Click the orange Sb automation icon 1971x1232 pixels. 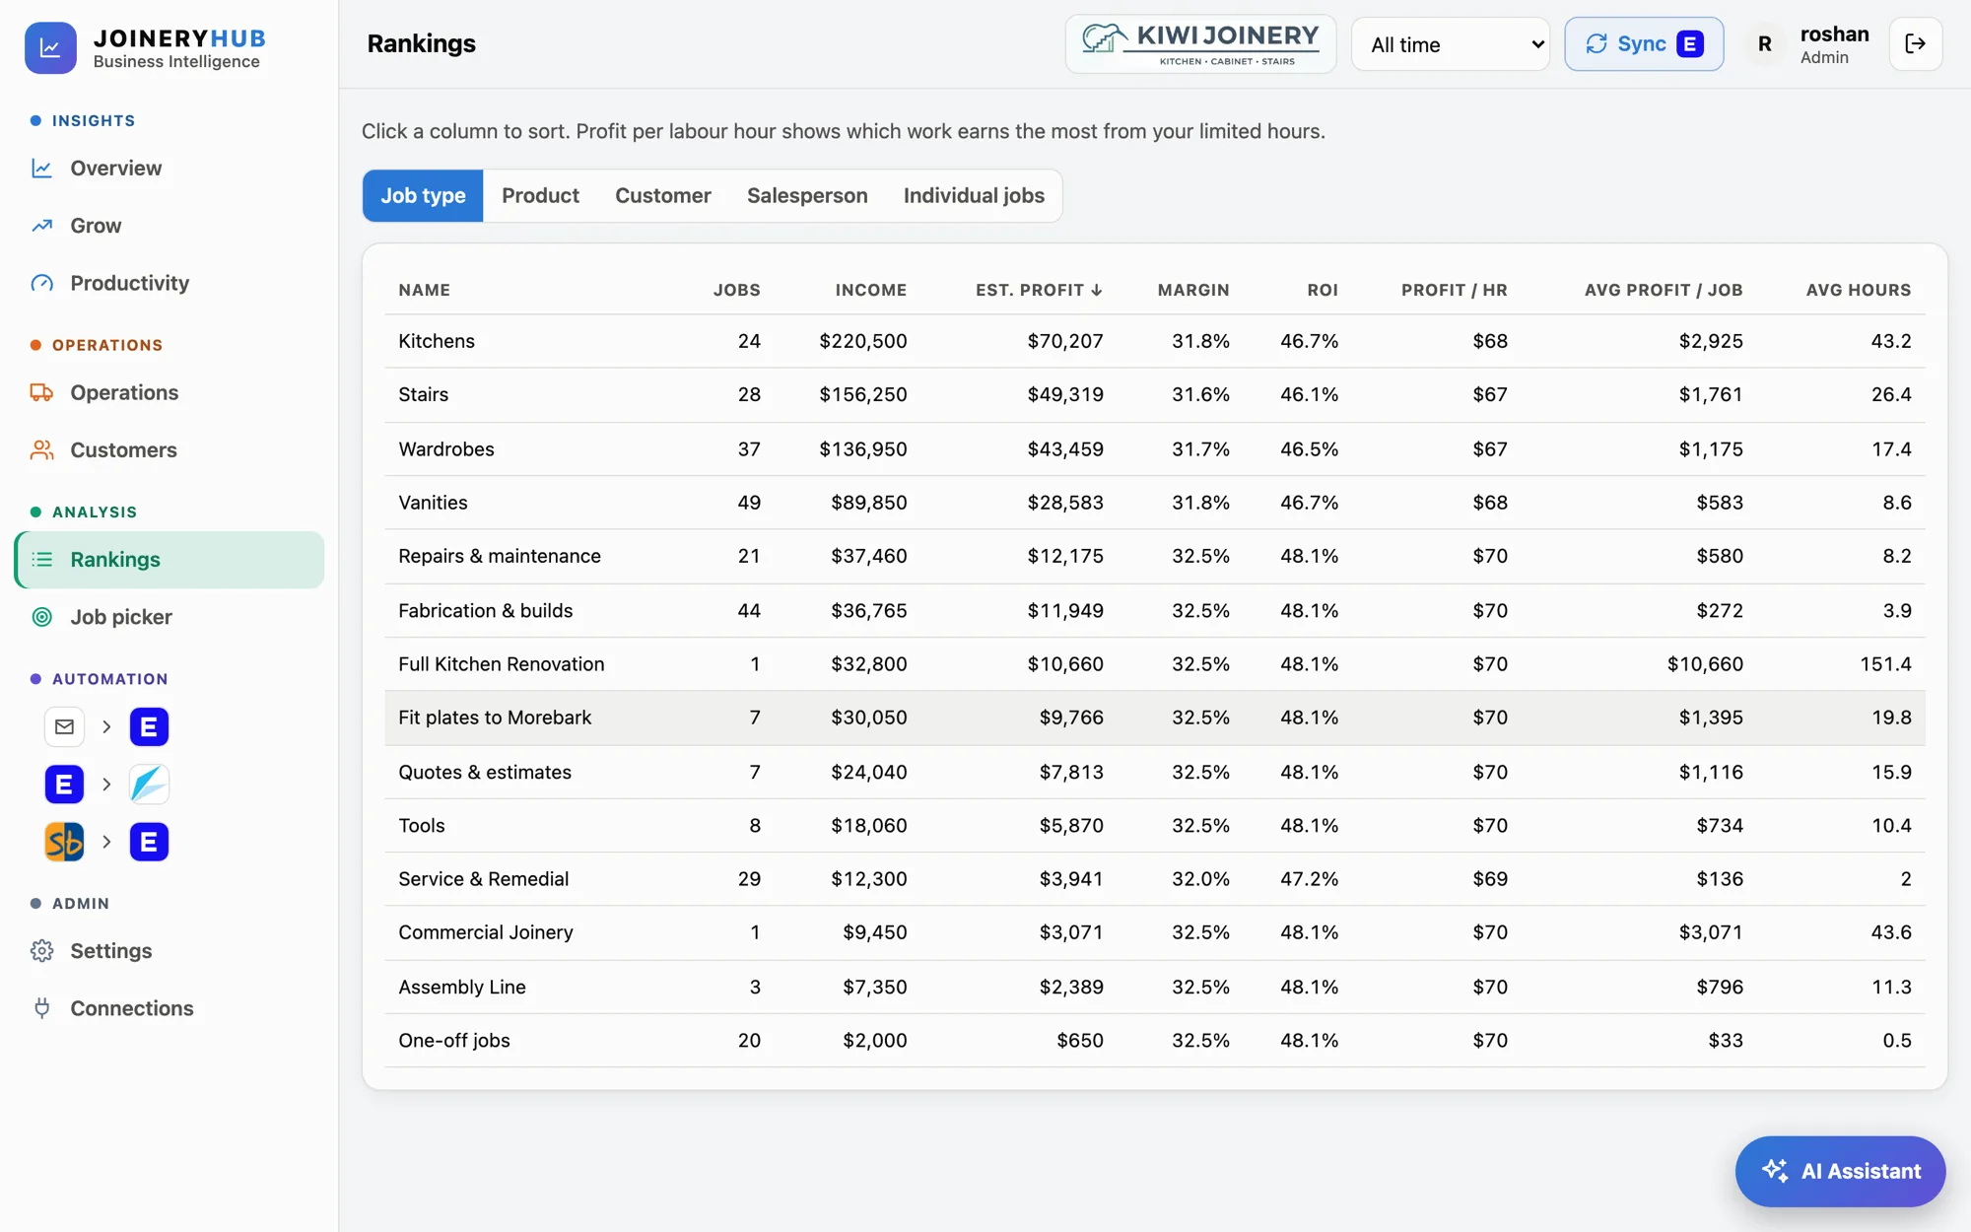click(x=64, y=842)
